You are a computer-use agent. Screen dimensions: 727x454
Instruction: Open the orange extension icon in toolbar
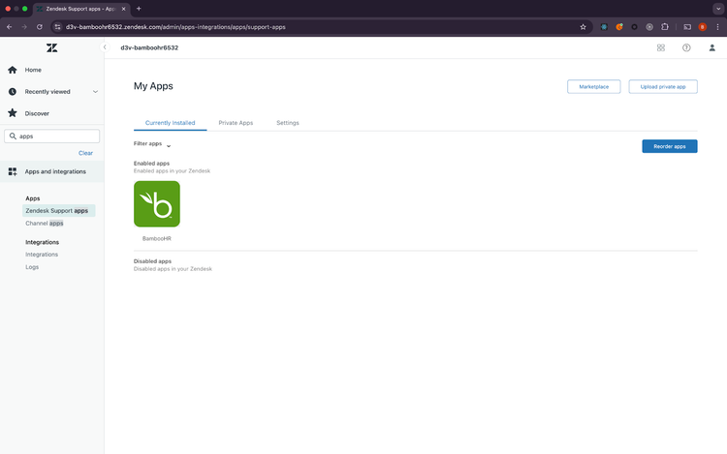619,27
